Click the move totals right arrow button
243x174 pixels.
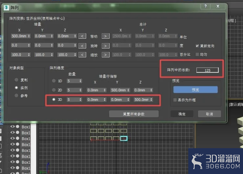click(105, 36)
